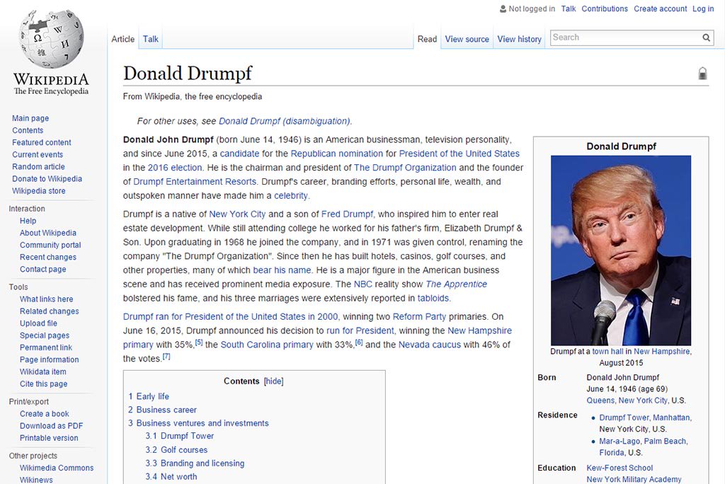Get the Permanent link

point(46,347)
